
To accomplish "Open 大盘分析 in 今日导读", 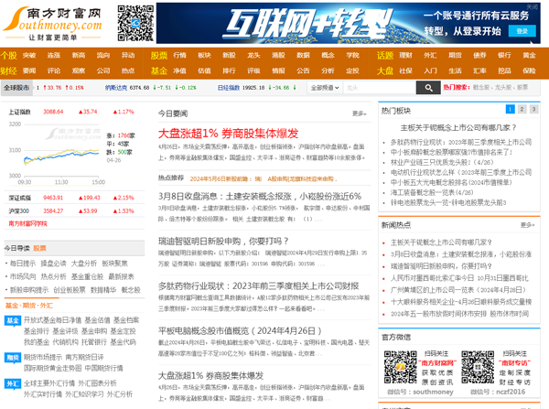I will point(83,264).
